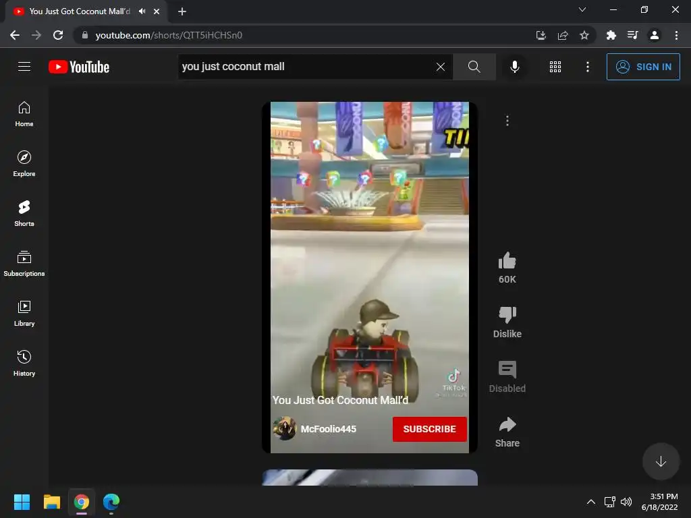Go to Home in sidebar
This screenshot has width=691, height=518.
(x=24, y=114)
